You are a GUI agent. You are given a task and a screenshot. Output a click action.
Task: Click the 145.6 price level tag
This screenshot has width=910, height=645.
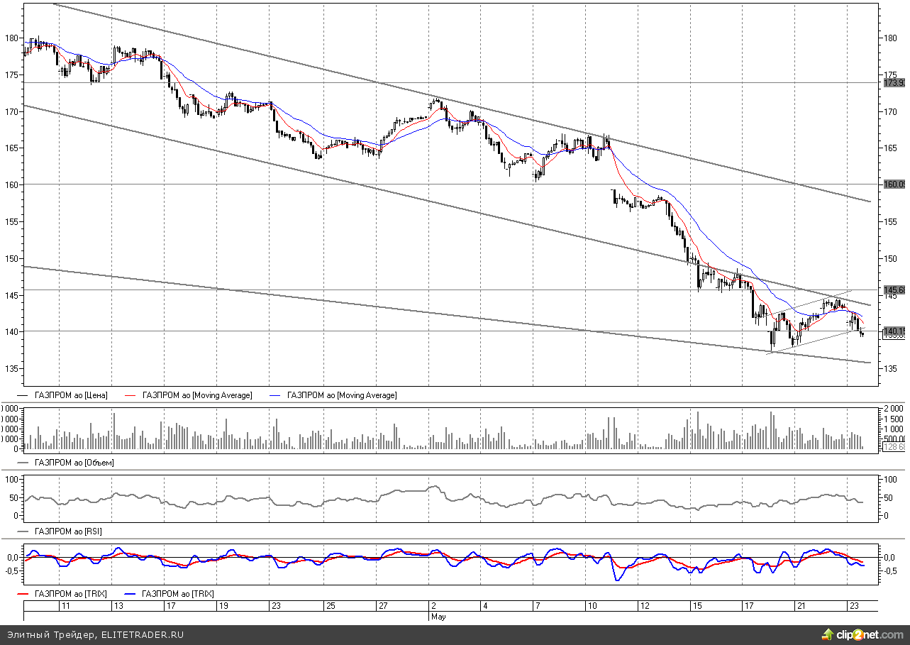(894, 290)
